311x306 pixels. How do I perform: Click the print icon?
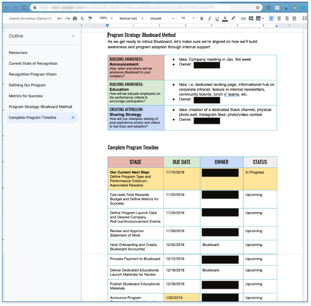point(75,18)
